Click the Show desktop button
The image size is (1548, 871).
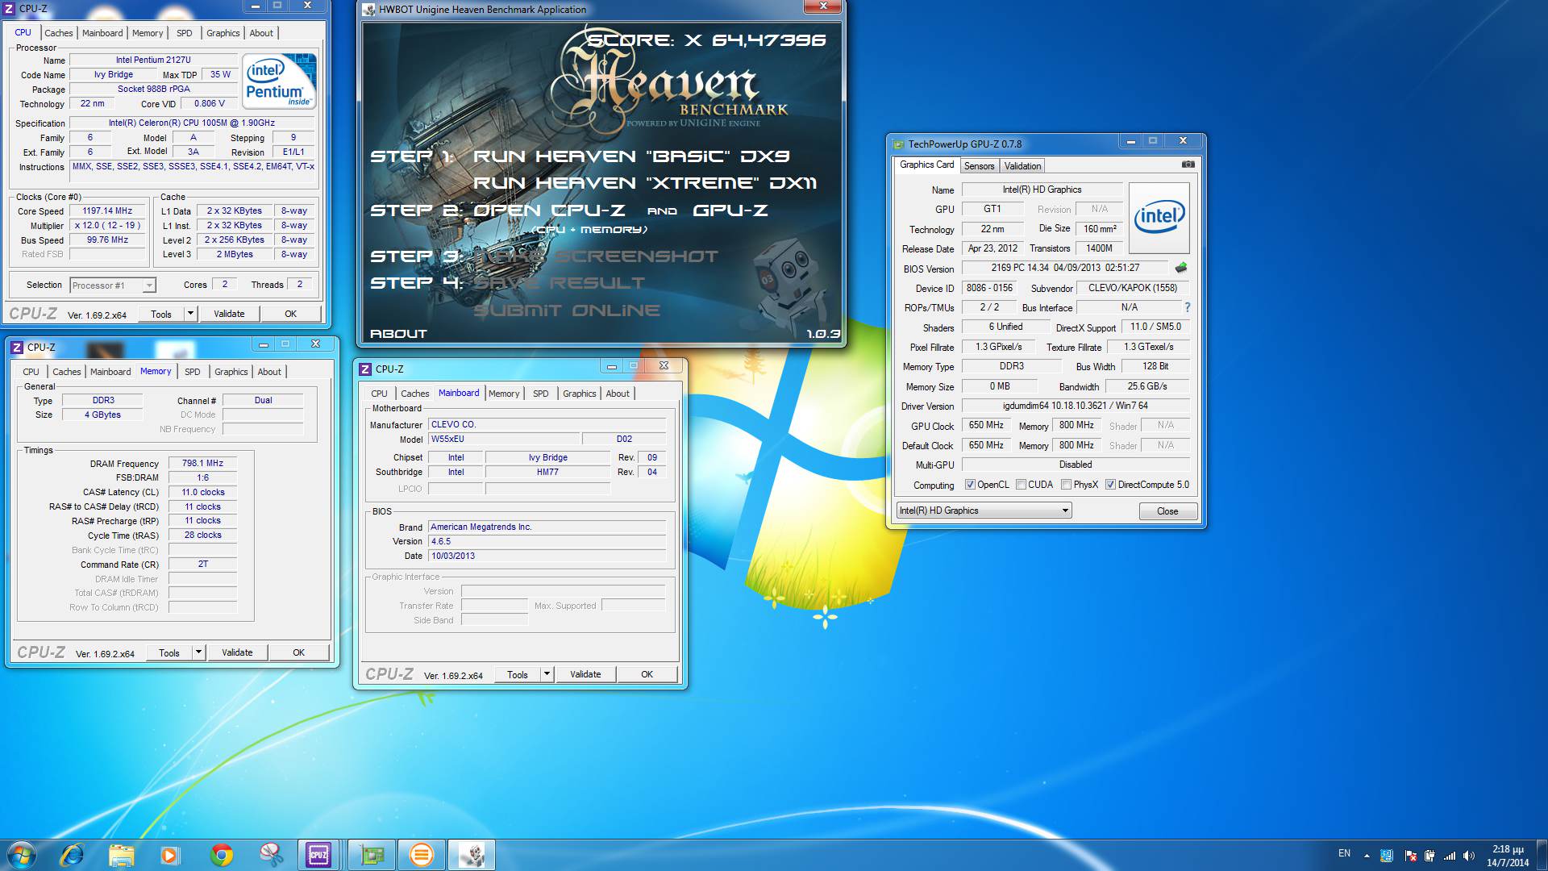pos(1542,855)
